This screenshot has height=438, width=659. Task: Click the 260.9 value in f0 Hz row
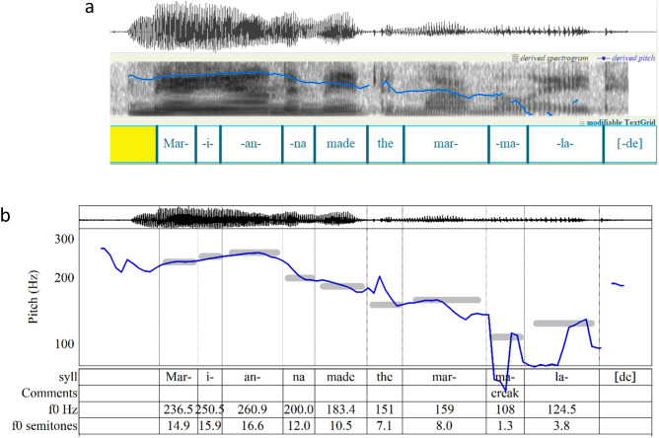pos(253,409)
